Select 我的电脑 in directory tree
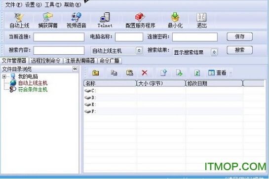 (x=28, y=76)
